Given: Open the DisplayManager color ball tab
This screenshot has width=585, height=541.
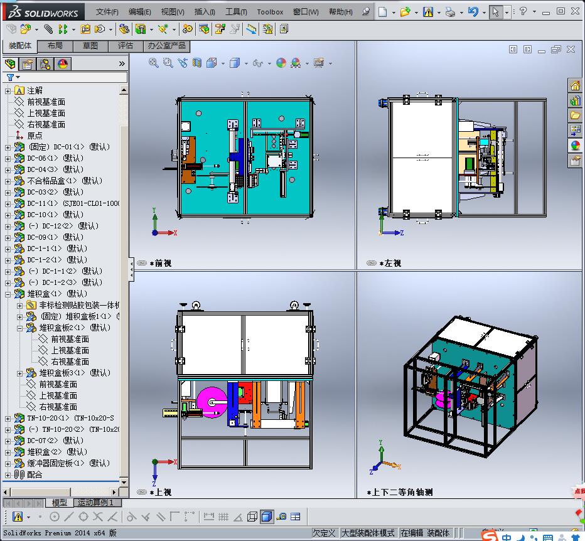Looking at the screenshot, I should point(63,64).
